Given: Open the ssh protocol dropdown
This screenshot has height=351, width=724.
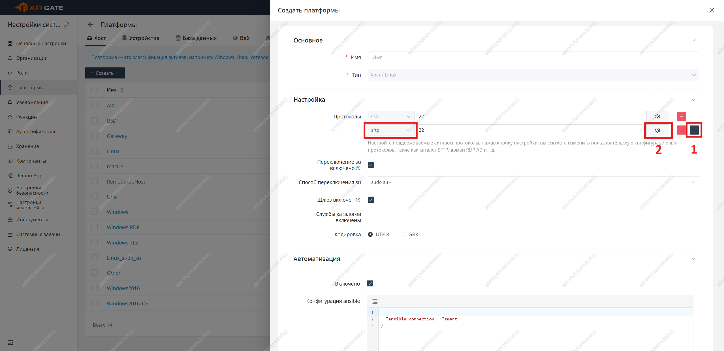Looking at the screenshot, I should point(391,117).
